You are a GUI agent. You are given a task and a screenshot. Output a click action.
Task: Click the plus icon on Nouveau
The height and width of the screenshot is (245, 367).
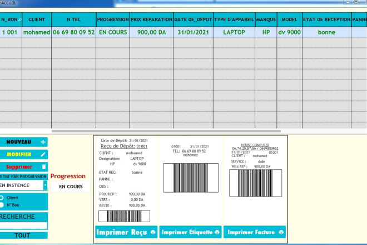(x=43, y=142)
